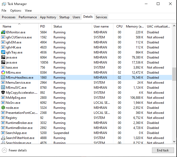Switch to the Users tab
177x157 pixels.
76,17
